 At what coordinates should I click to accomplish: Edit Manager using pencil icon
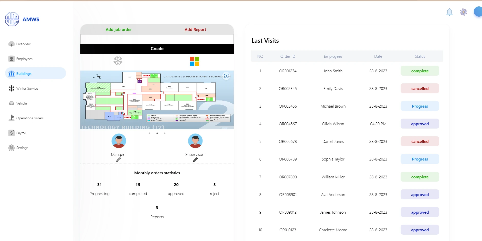coord(119,160)
